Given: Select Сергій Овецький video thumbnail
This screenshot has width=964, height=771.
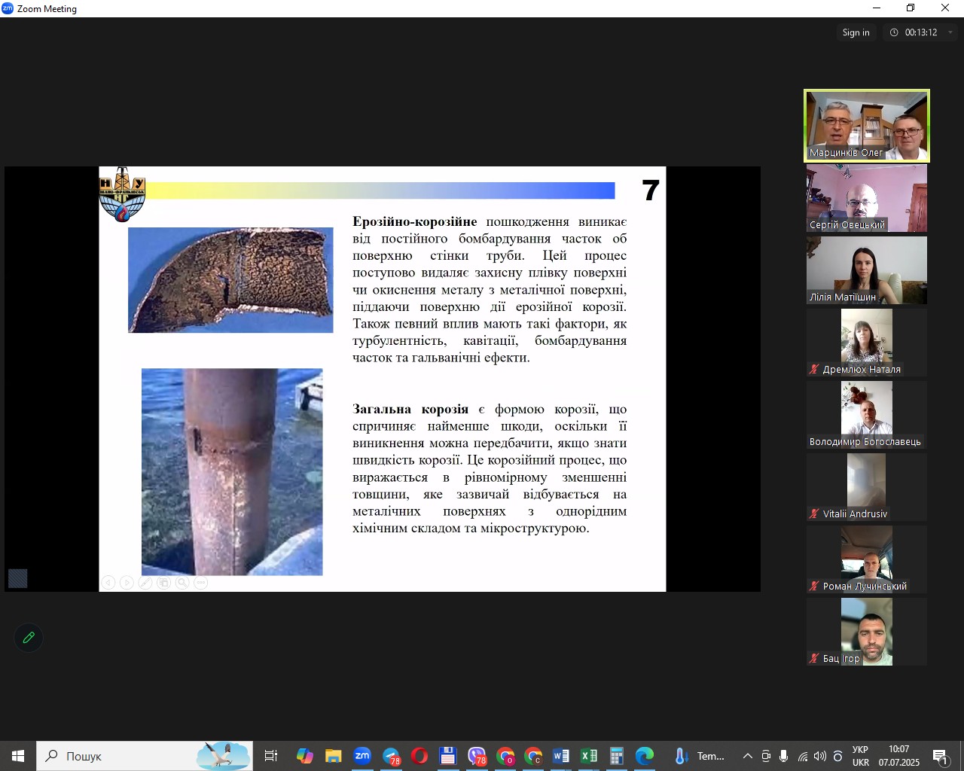Looking at the screenshot, I should coord(867,198).
